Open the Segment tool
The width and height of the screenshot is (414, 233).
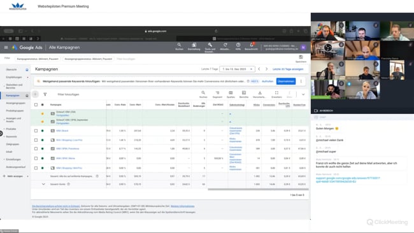point(217,94)
